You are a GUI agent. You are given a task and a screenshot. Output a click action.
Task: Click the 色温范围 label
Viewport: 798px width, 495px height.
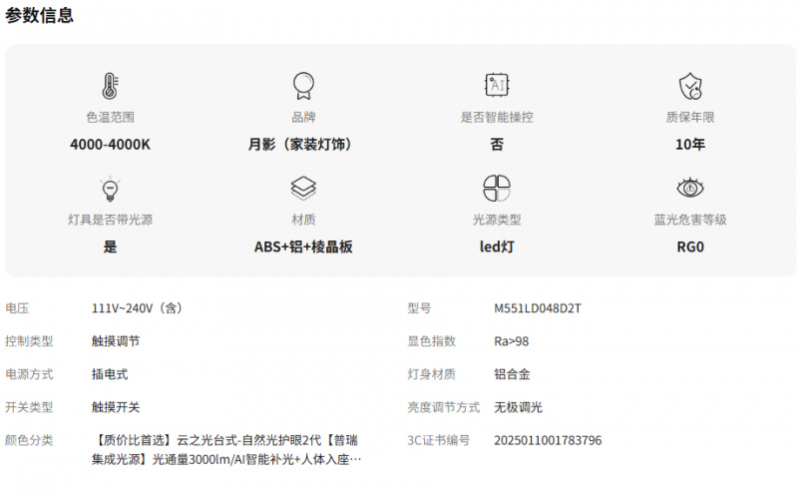point(110,117)
